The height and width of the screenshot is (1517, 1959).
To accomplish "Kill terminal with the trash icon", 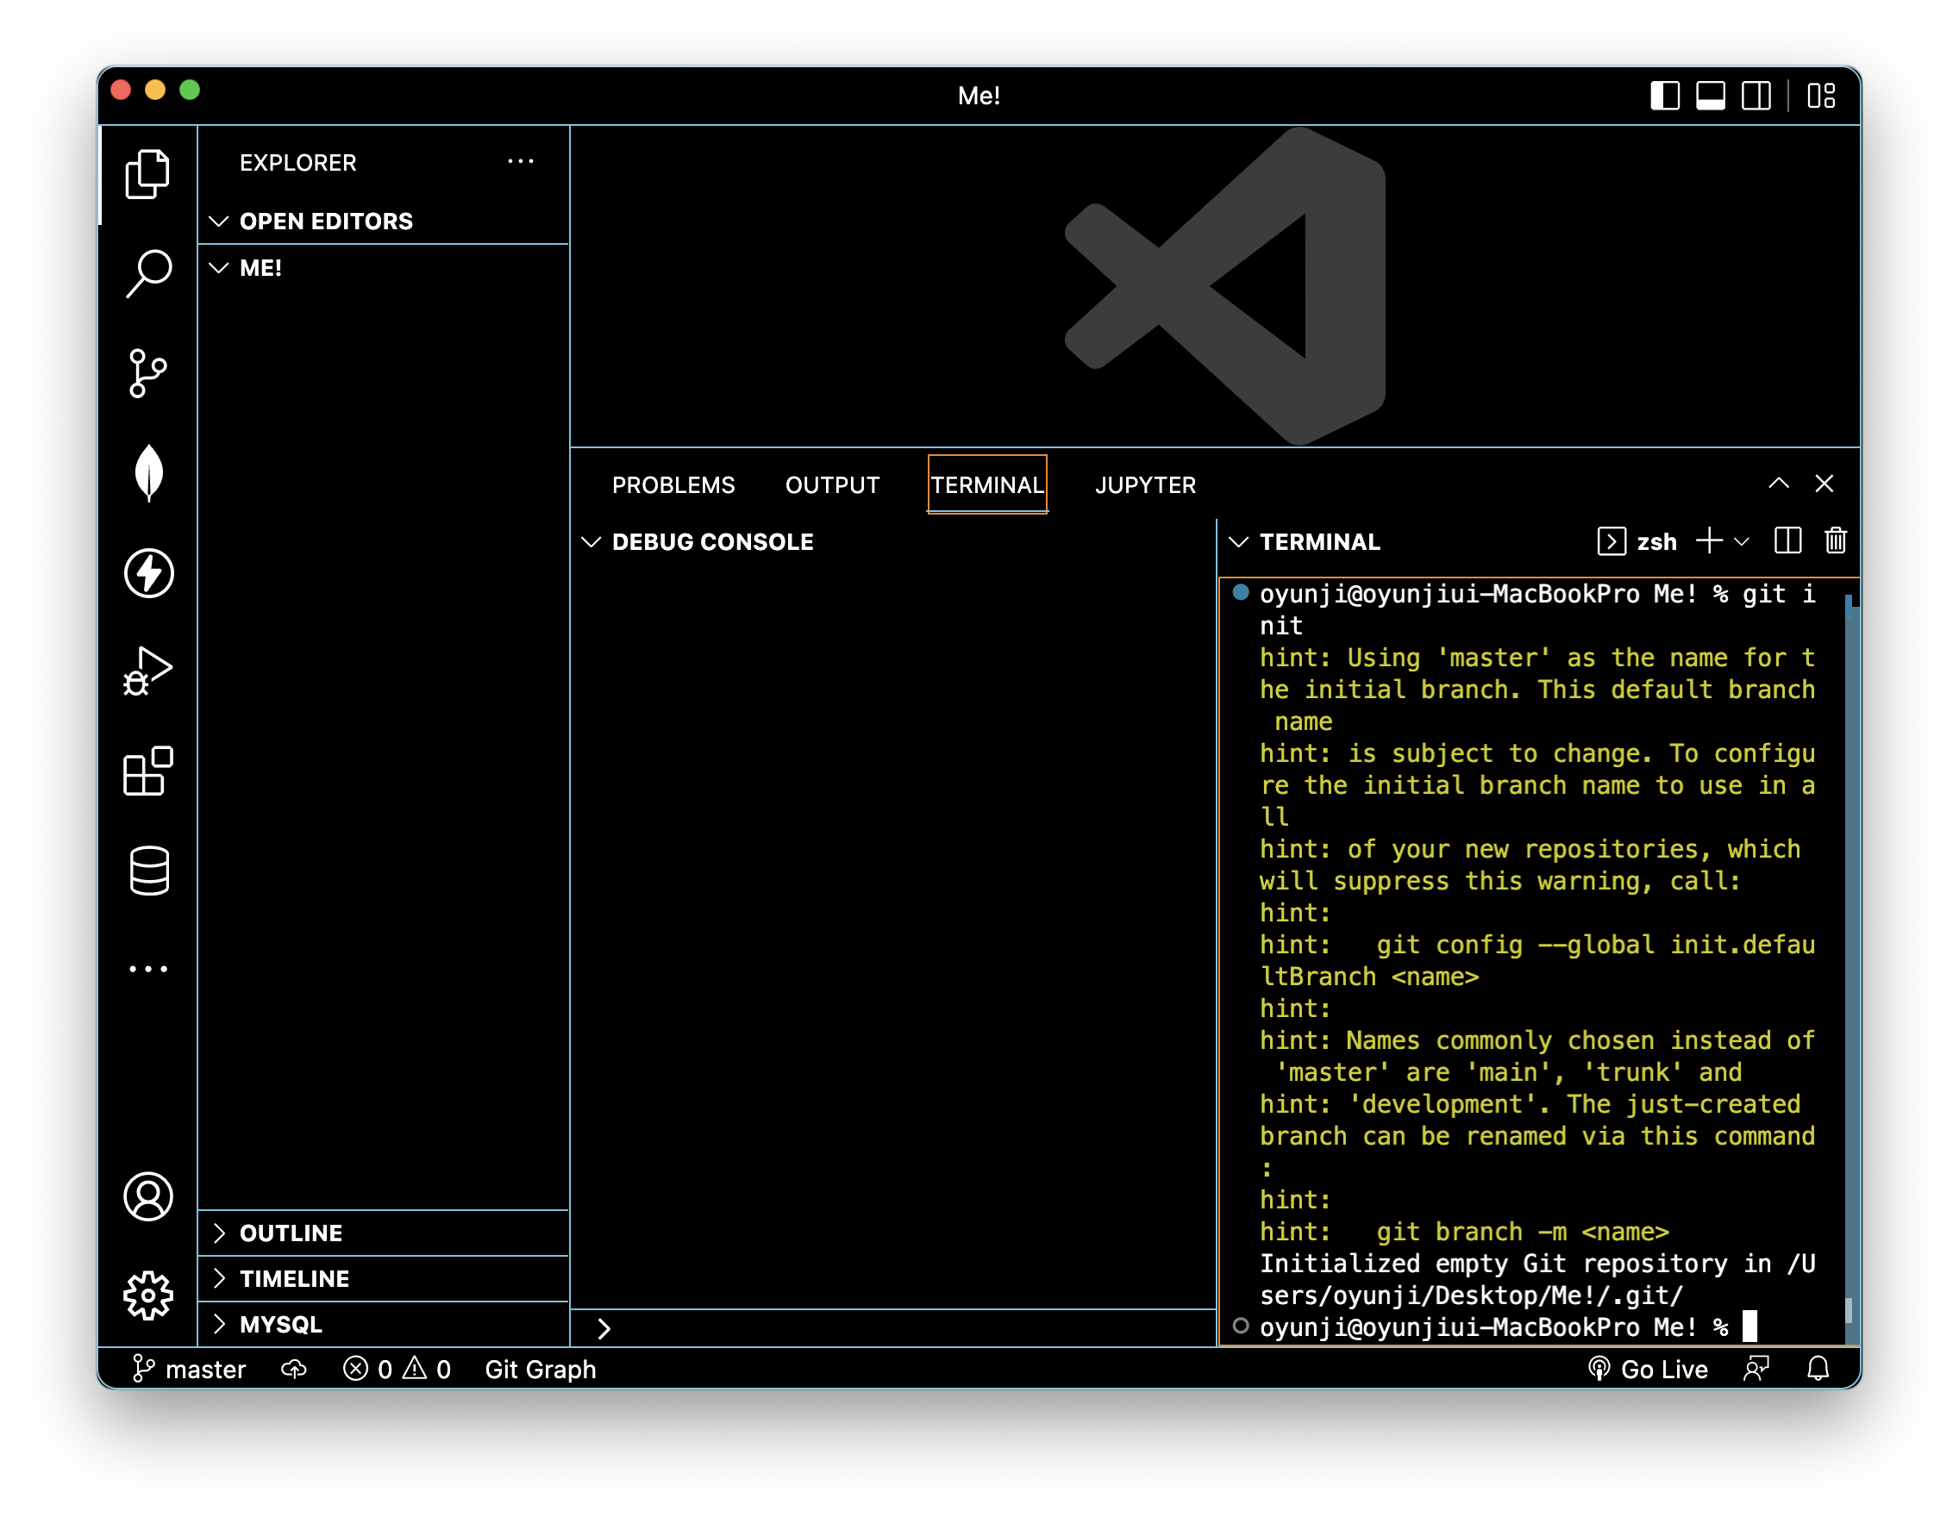I will [x=1835, y=540].
